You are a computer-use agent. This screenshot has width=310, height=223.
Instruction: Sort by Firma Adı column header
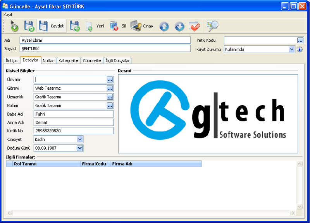click(156, 164)
